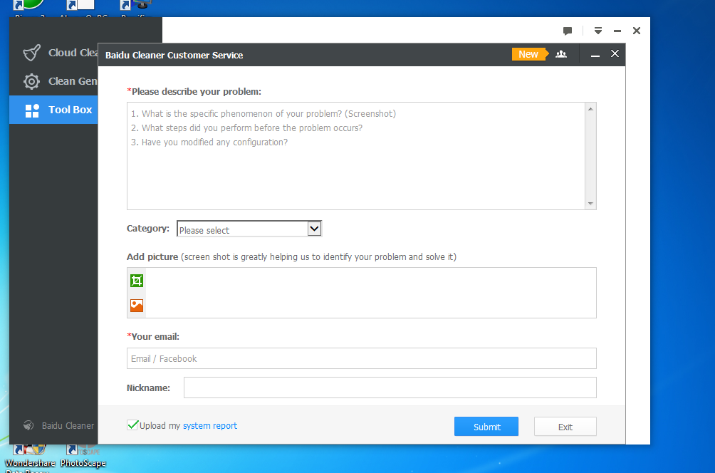Select the Clean General gear icon
Viewport: 715px width, 473px height.
pyautogui.click(x=31, y=82)
